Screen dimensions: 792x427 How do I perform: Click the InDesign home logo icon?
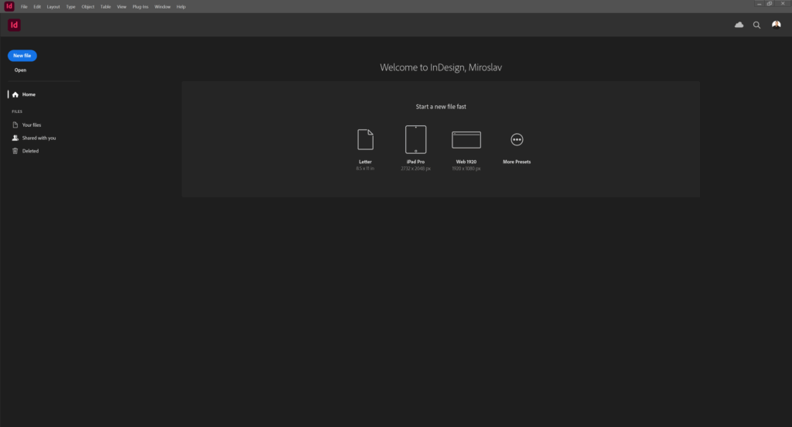click(14, 25)
